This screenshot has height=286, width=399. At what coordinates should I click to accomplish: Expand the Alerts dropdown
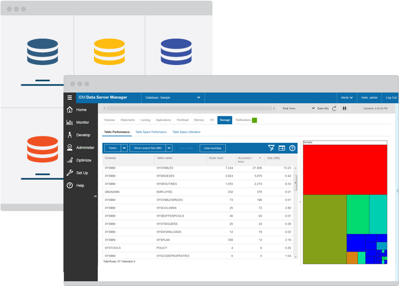coord(347,98)
